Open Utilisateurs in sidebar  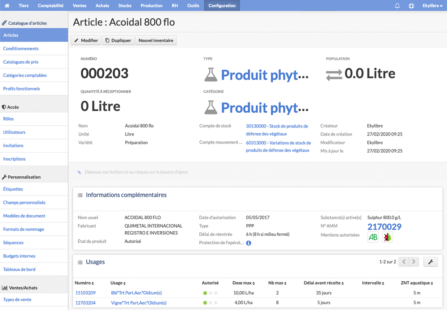click(x=34, y=132)
